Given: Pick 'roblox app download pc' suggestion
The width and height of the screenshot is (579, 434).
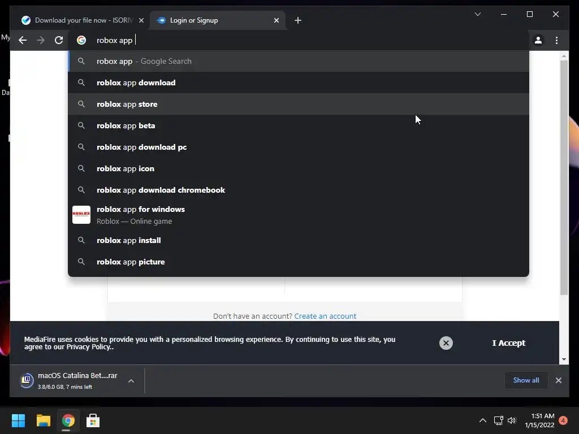Looking at the screenshot, I should 299,147.
